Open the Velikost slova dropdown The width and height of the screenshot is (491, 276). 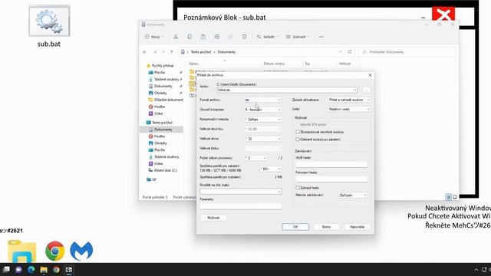click(x=262, y=139)
